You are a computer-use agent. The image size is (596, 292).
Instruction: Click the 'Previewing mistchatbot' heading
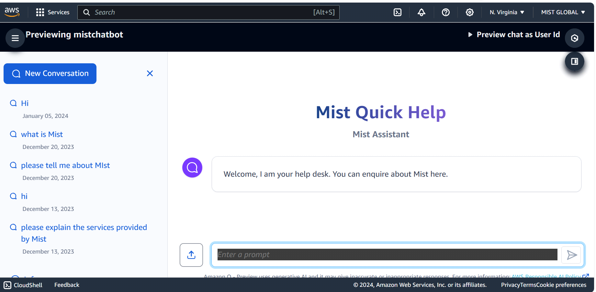point(74,35)
